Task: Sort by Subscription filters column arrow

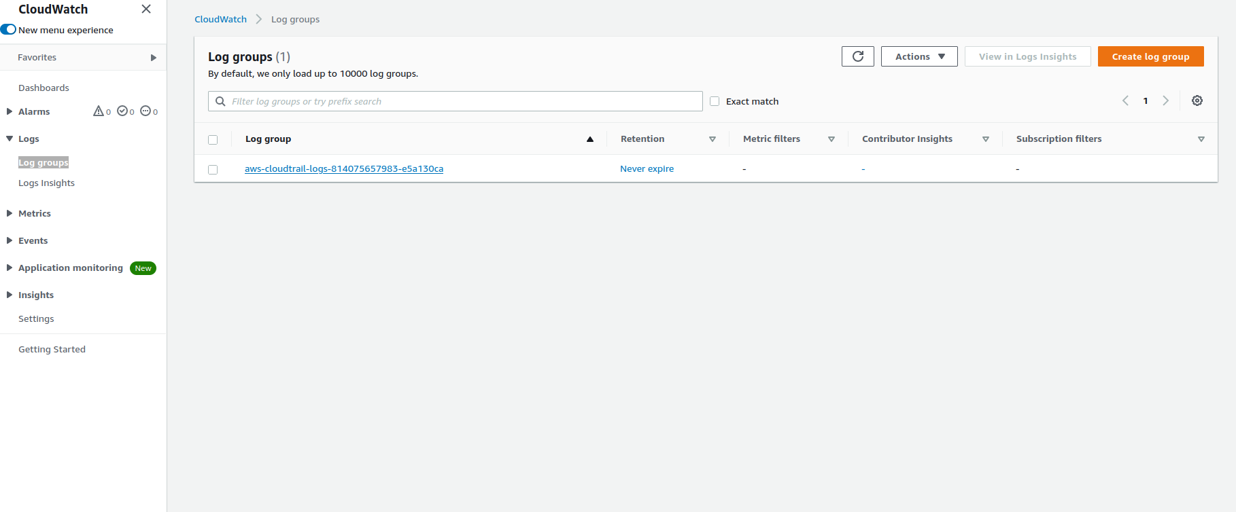Action: pyautogui.click(x=1201, y=139)
